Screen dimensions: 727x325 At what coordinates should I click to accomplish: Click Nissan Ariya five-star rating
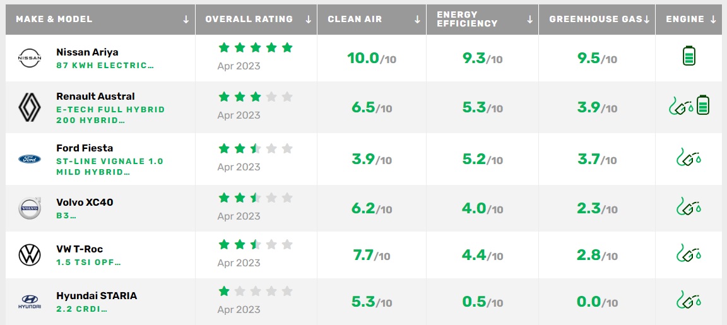pos(255,47)
